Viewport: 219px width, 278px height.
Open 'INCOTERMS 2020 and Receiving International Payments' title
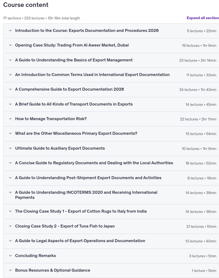click(86, 195)
